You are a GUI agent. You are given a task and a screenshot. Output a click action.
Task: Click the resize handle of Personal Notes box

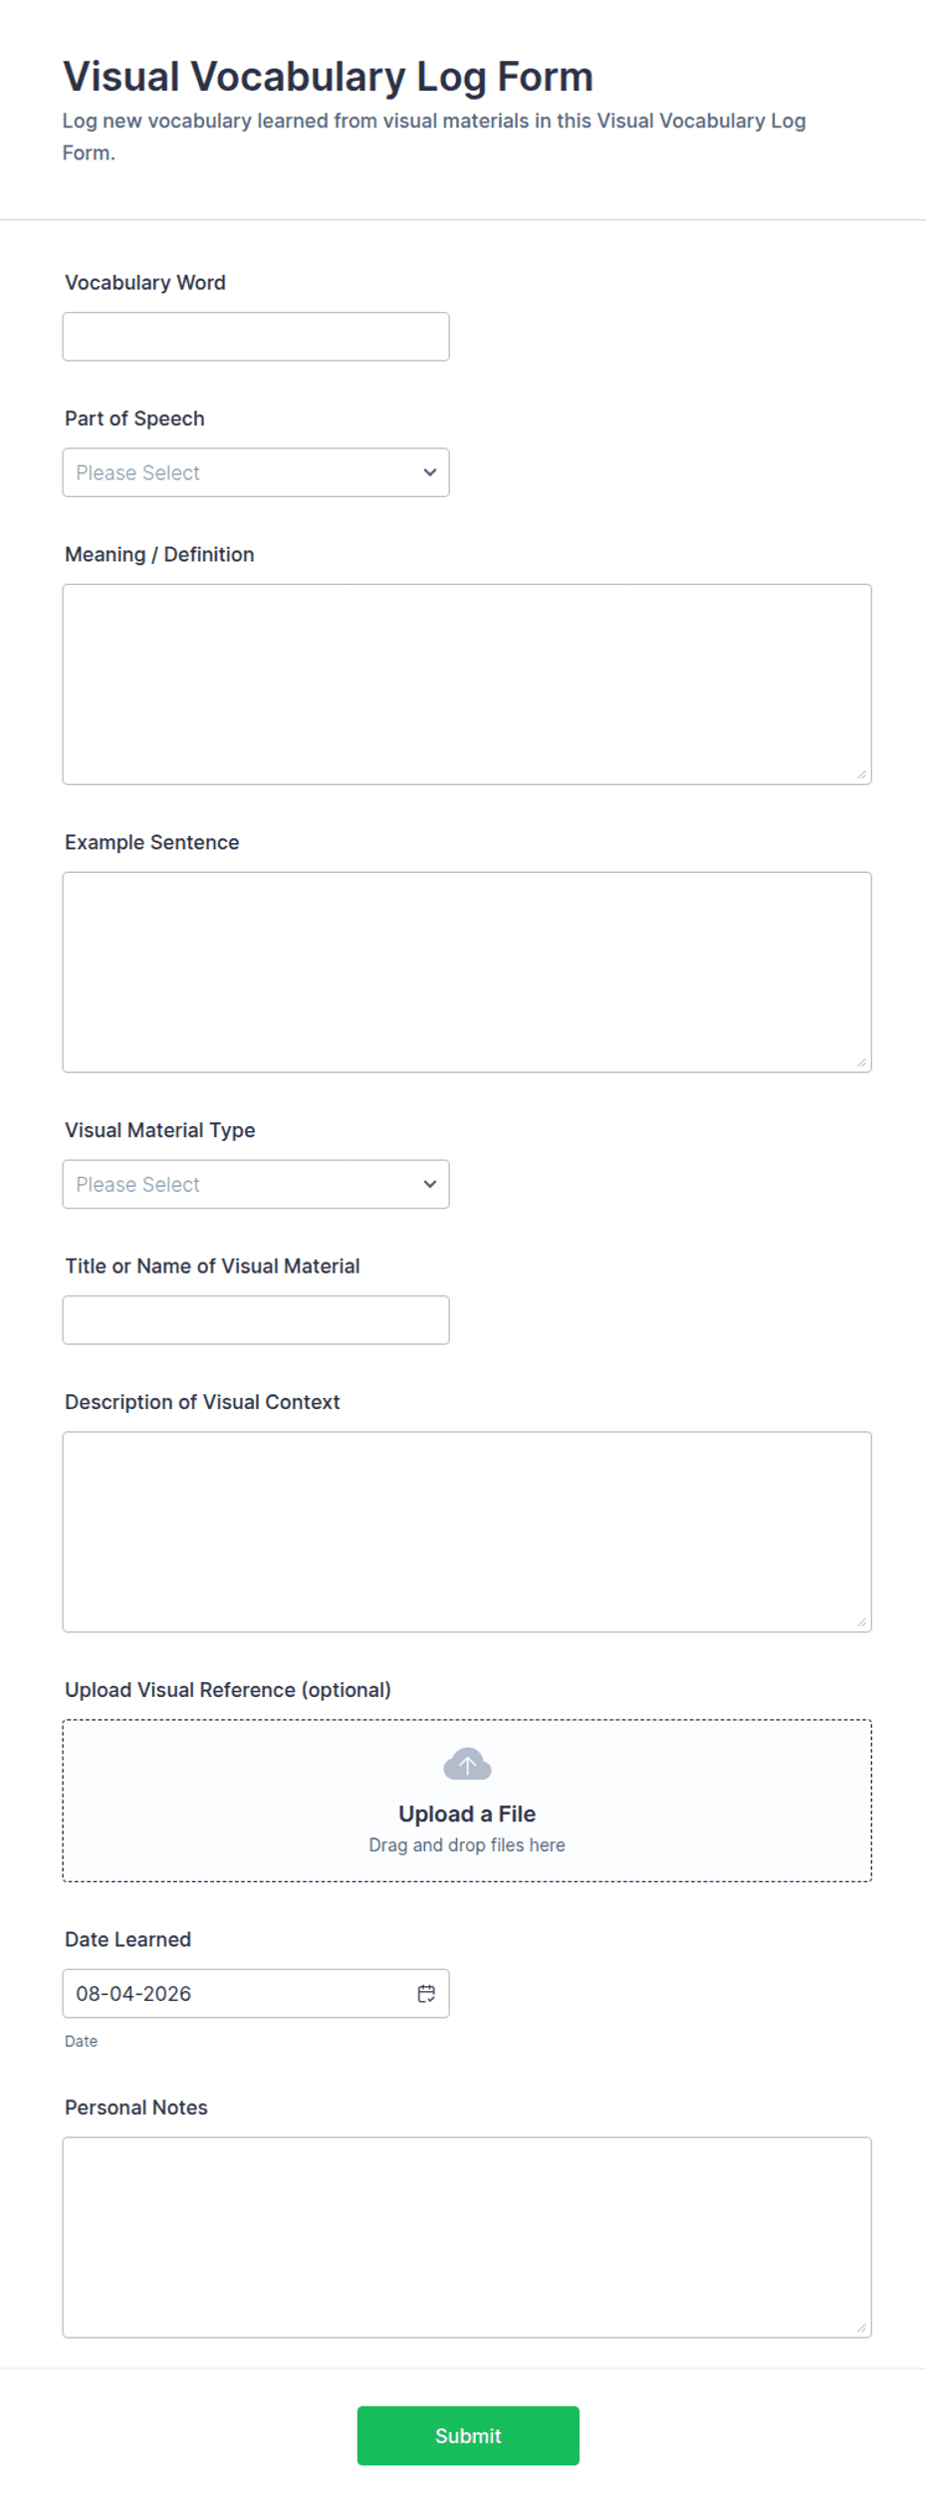[x=861, y=2327]
